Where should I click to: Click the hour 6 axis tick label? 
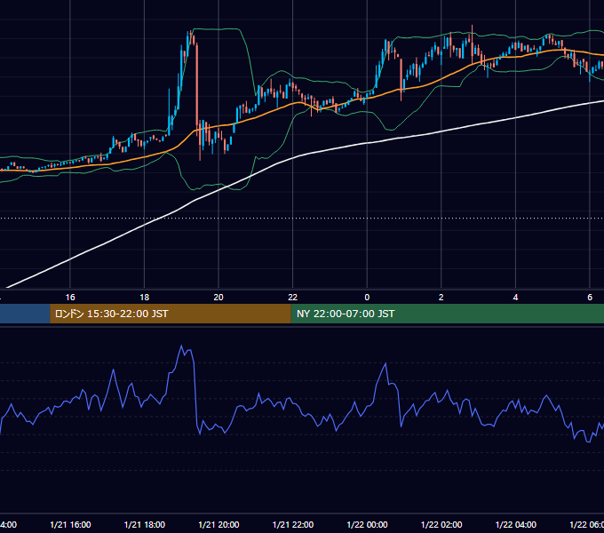click(590, 298)
